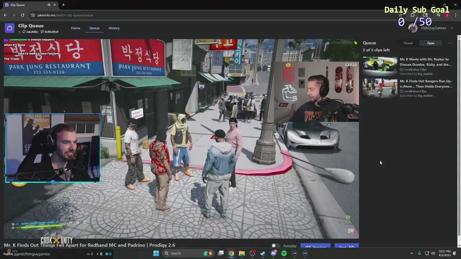Viewport: 461px width, 259px height.
Task: Click the '2 of 5 clips left' text
Action: 376,50
